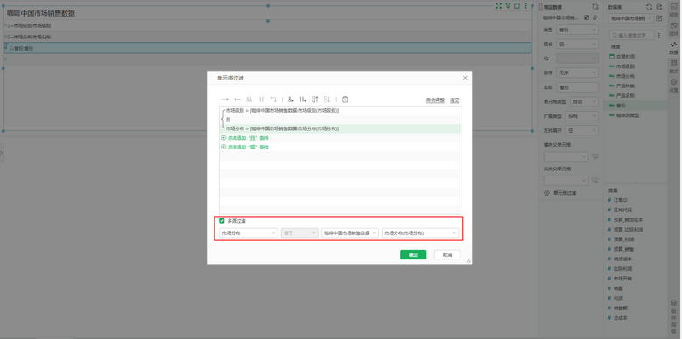Image resolution: width=682 pixels, height=339 pixels.
Task: Open the 单元格类型 dropdown showing 自动
Action: [x=584, y=101]
